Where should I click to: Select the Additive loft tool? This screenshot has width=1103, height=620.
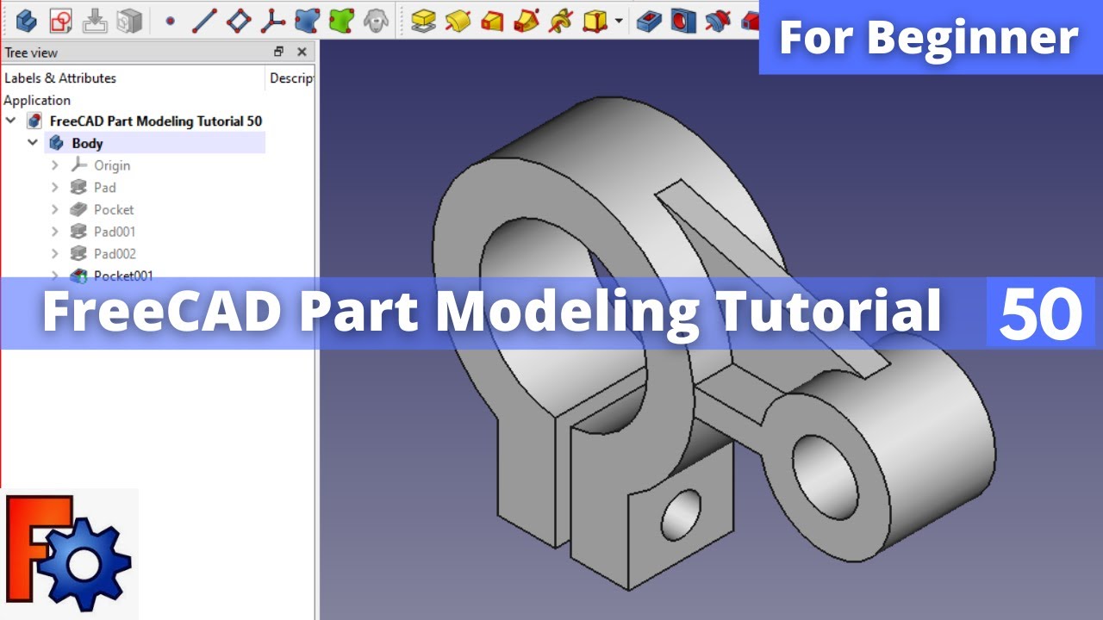tap(491, 20)
